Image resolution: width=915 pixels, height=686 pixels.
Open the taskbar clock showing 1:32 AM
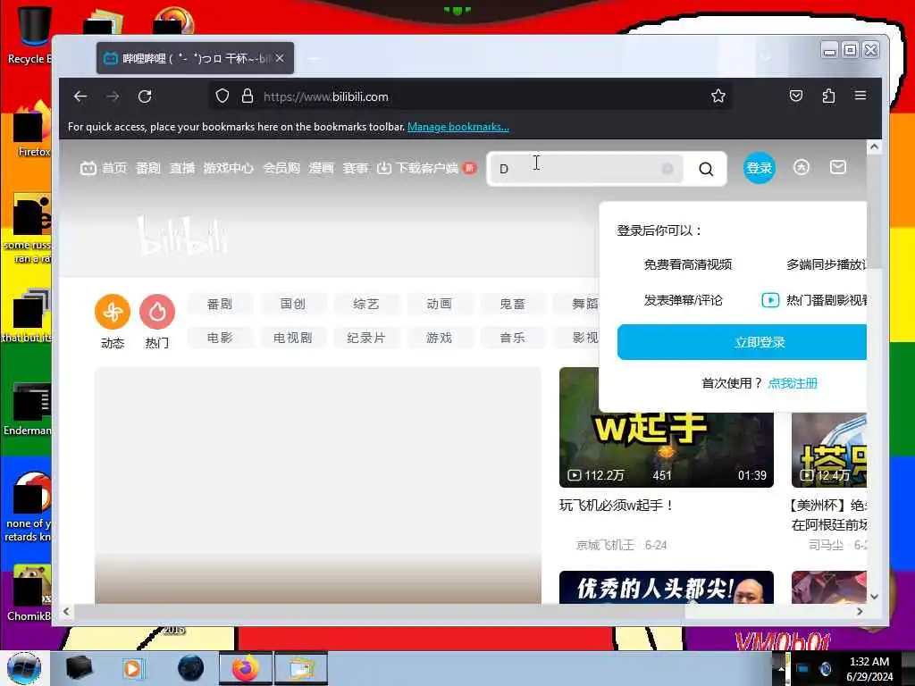point(869,668)
